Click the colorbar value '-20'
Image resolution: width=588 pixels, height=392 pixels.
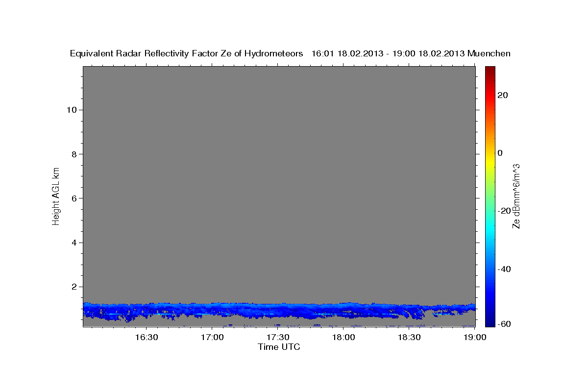tap(505, 211)
